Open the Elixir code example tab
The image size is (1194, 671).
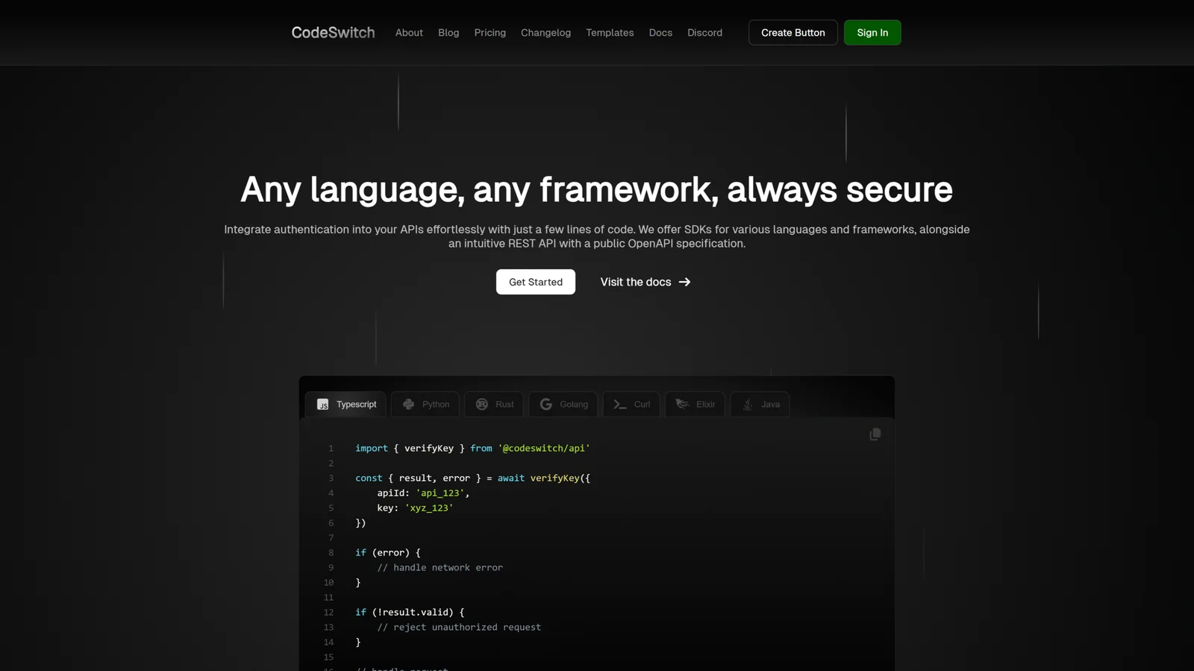click(x=705, y=404)
